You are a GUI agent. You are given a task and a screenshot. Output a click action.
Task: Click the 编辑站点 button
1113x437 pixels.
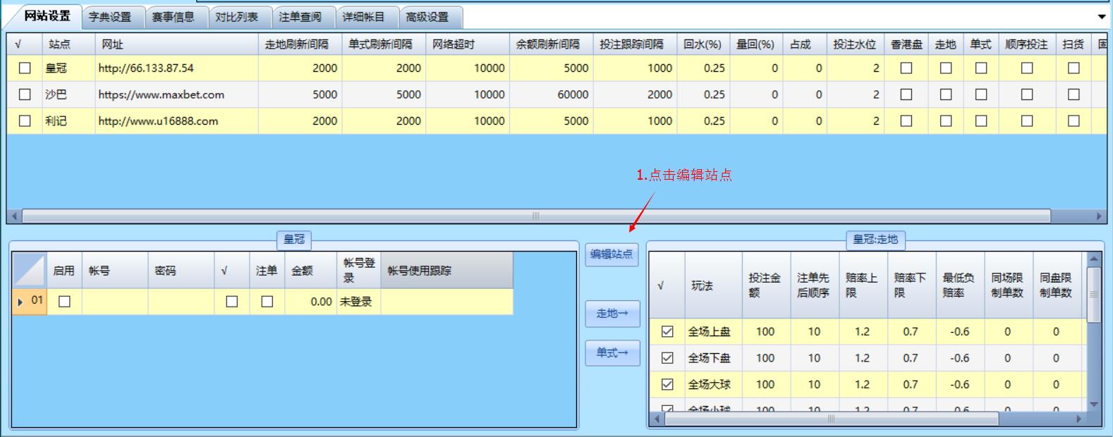(x=612, y=254)
